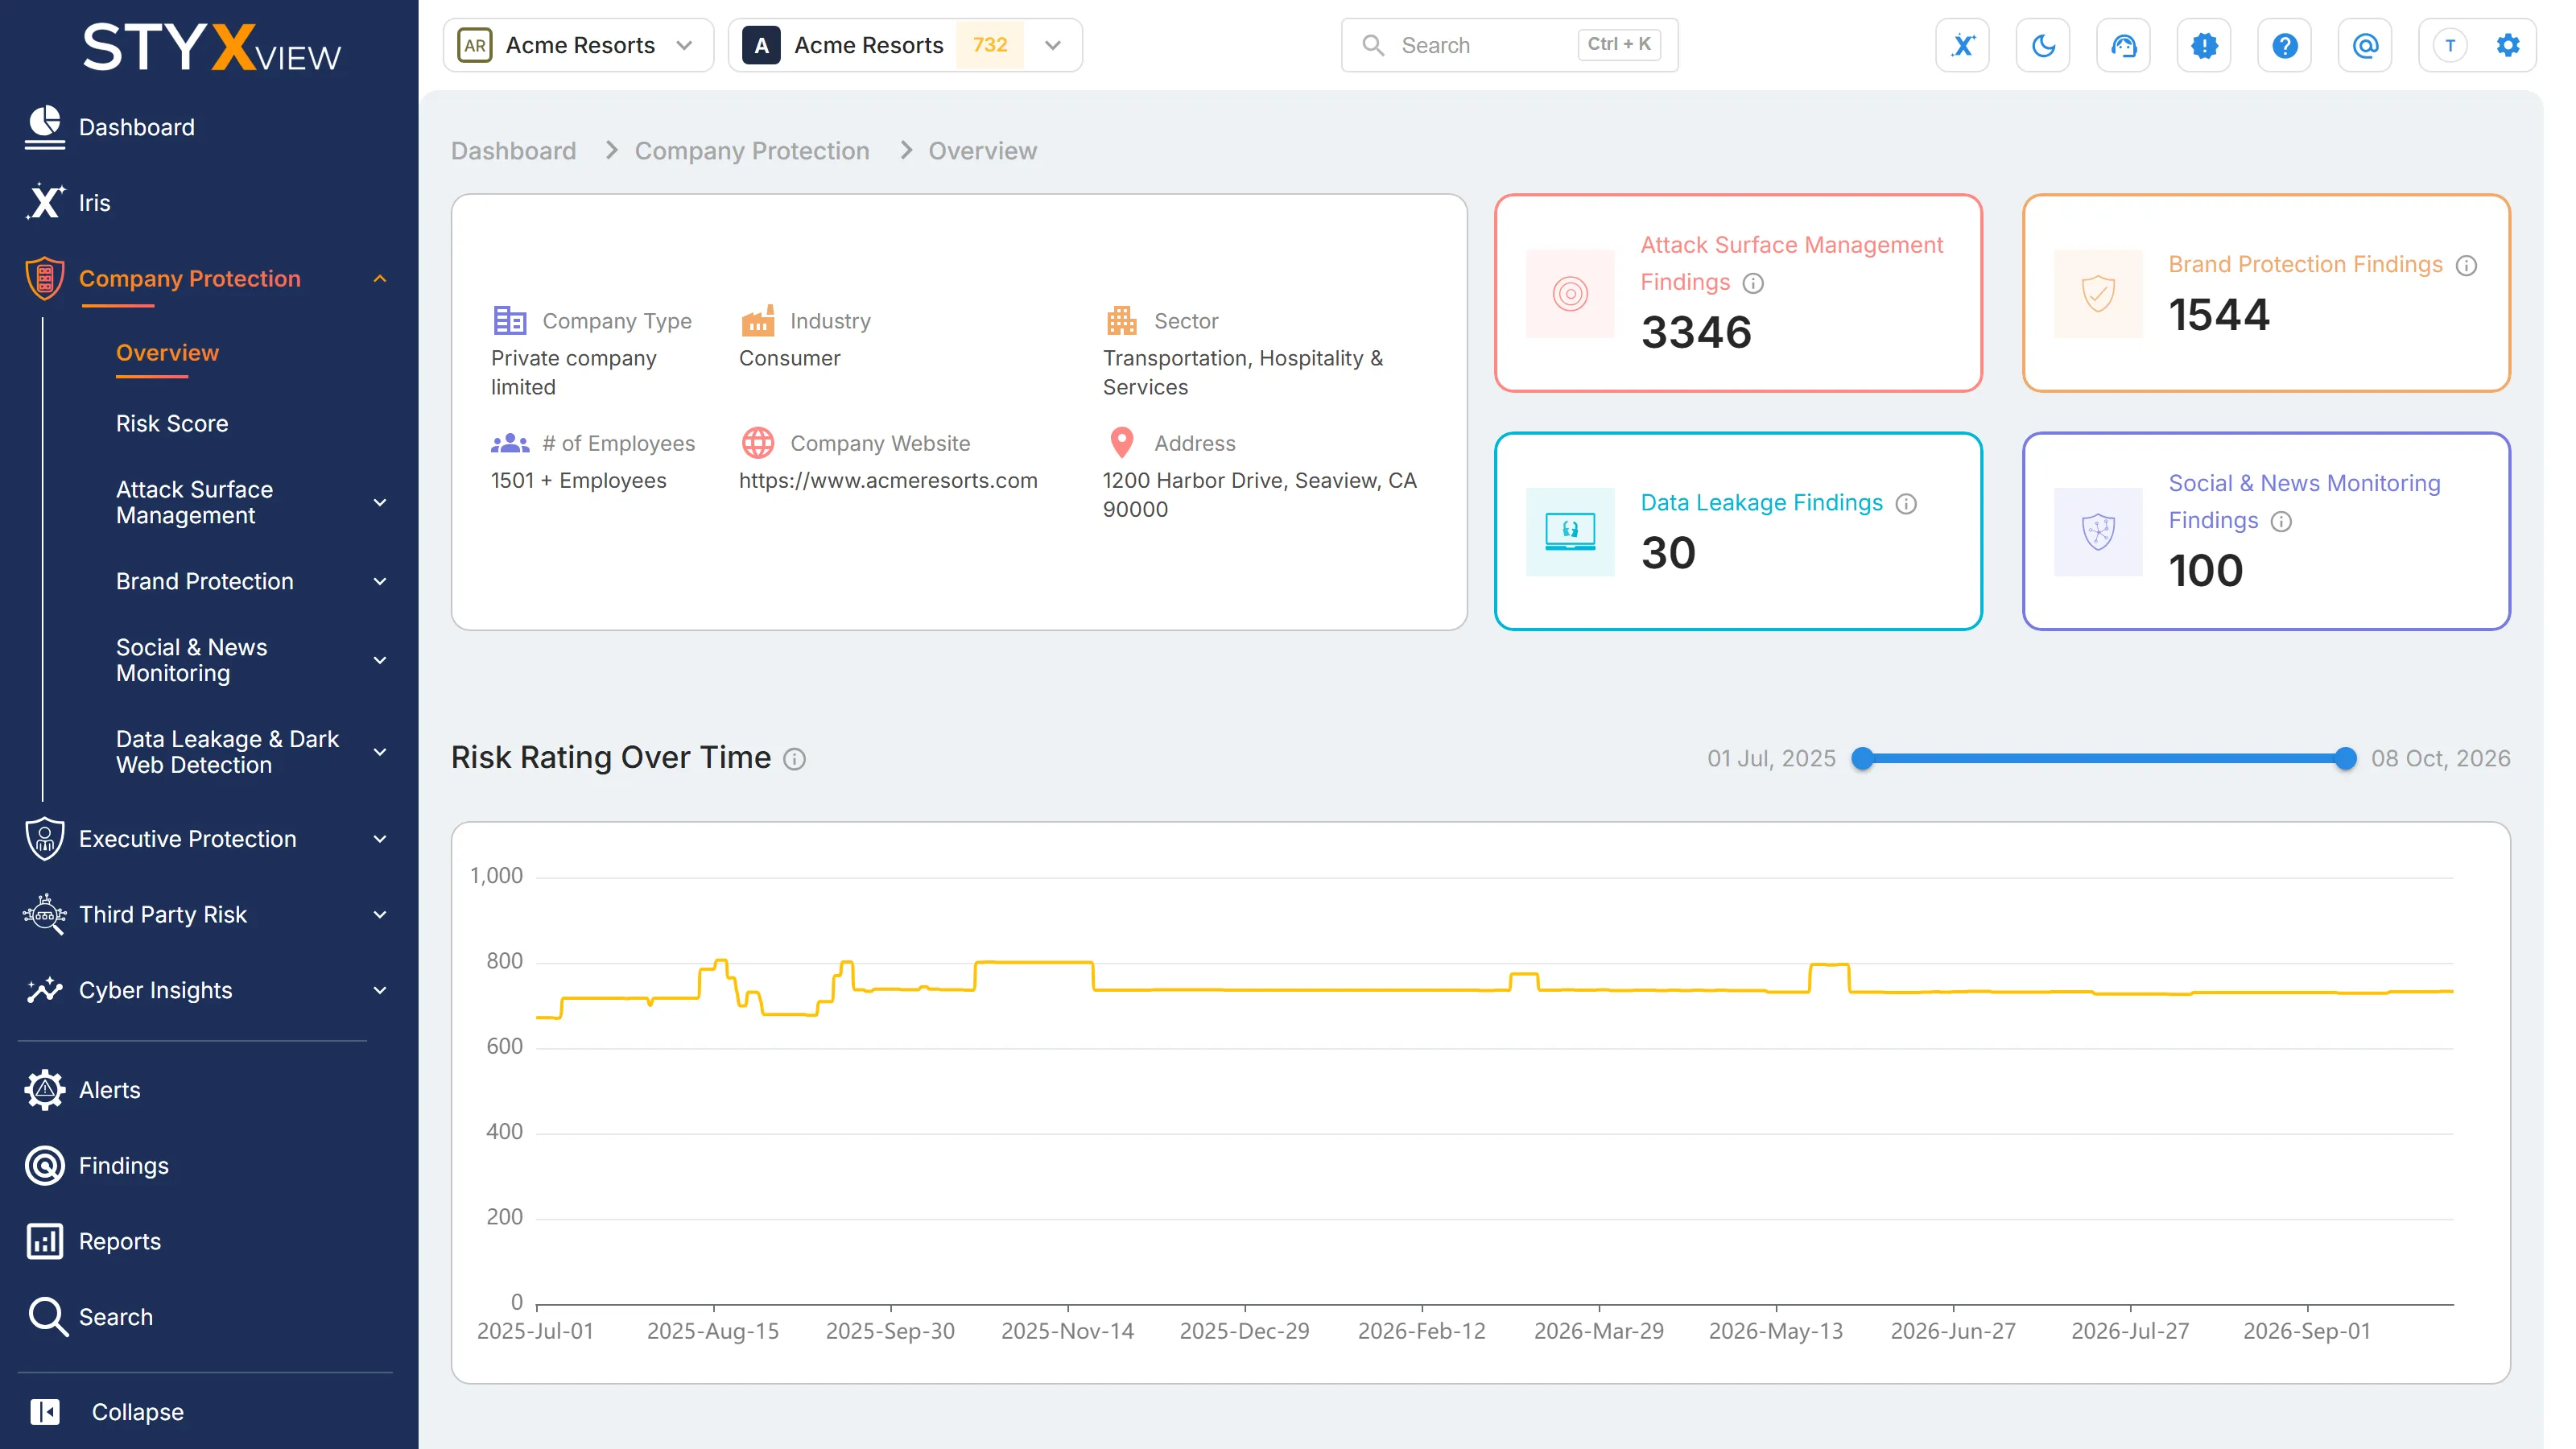This screenshot has width=2576, height=1449.
Task: Focus the top Search input field
Action: tap(1509, 45)
